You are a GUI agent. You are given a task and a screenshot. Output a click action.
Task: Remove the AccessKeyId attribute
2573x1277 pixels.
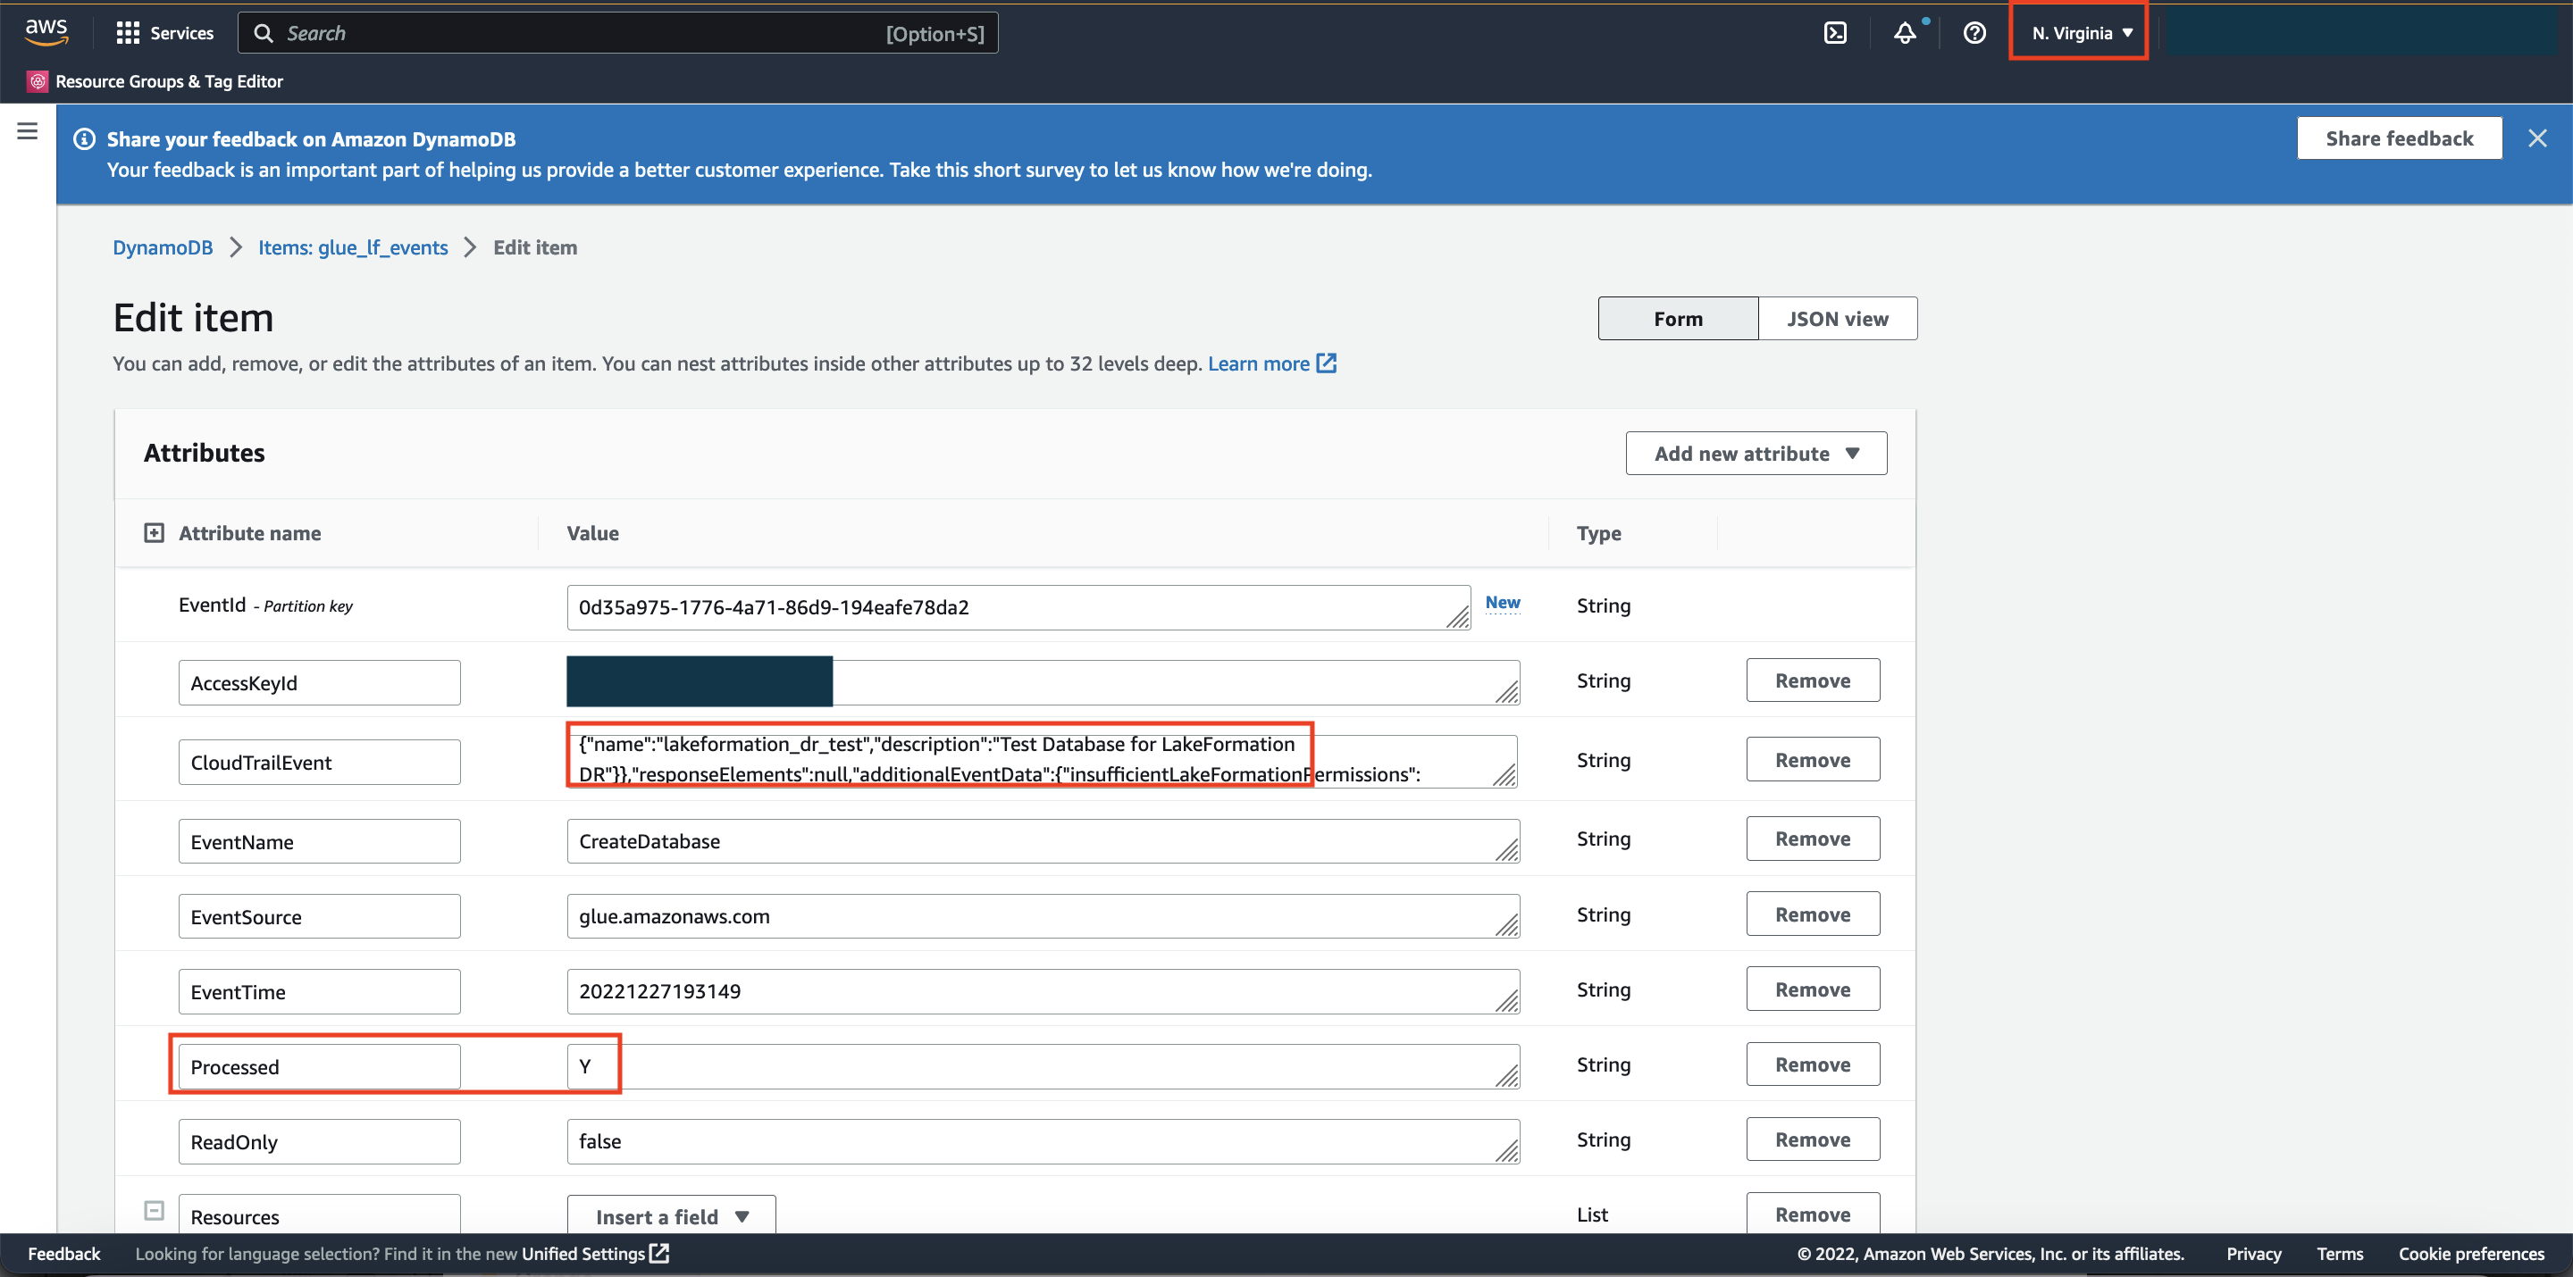click(1813, 680)
